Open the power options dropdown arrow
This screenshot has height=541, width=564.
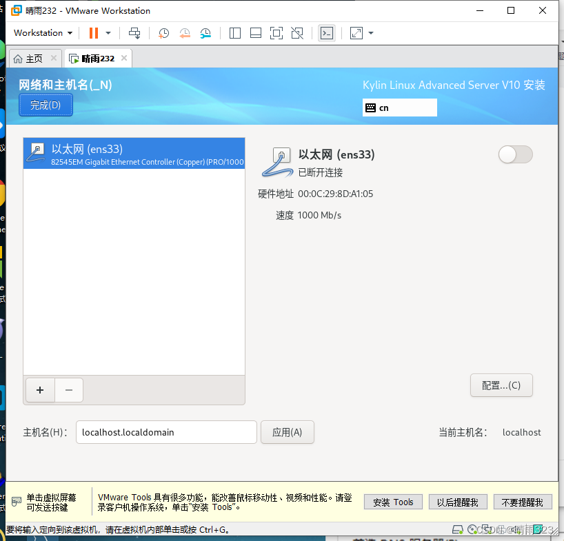coord(108,33)
